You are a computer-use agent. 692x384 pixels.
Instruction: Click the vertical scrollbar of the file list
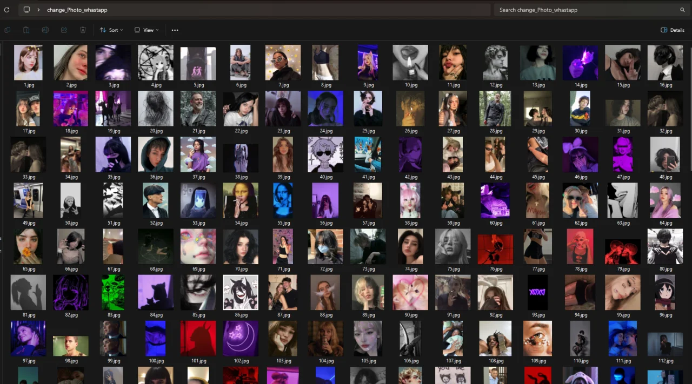point(690,108)
